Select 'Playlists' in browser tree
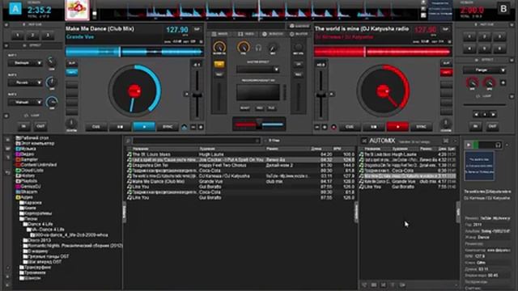518x291 pixels. pos(27,181)
